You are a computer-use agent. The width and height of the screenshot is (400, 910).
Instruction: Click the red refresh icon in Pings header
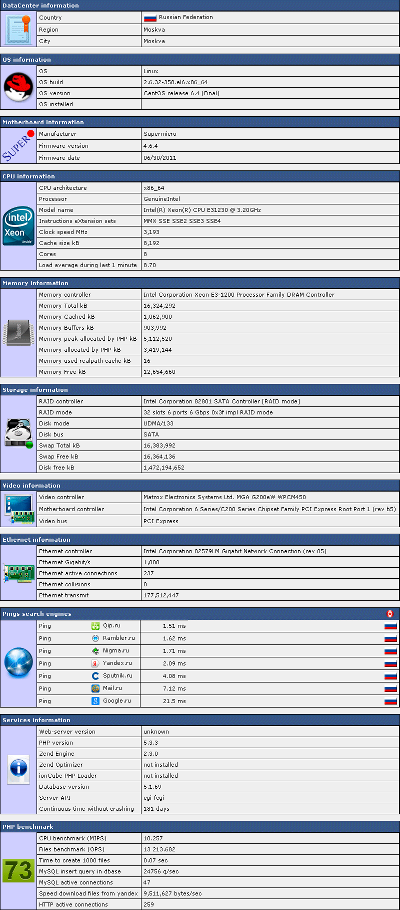pos(390,614)
